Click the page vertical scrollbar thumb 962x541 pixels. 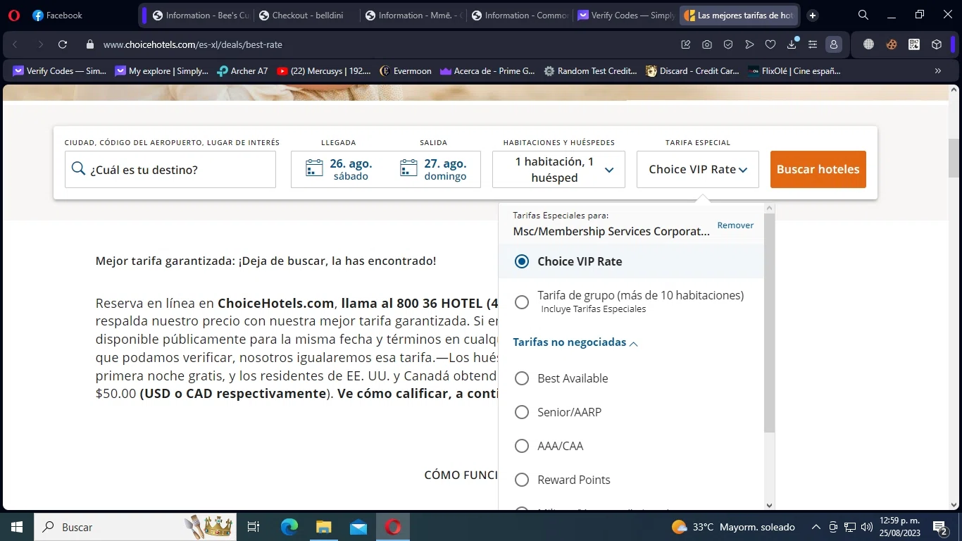pyautogui.click(x=954, y=158)
